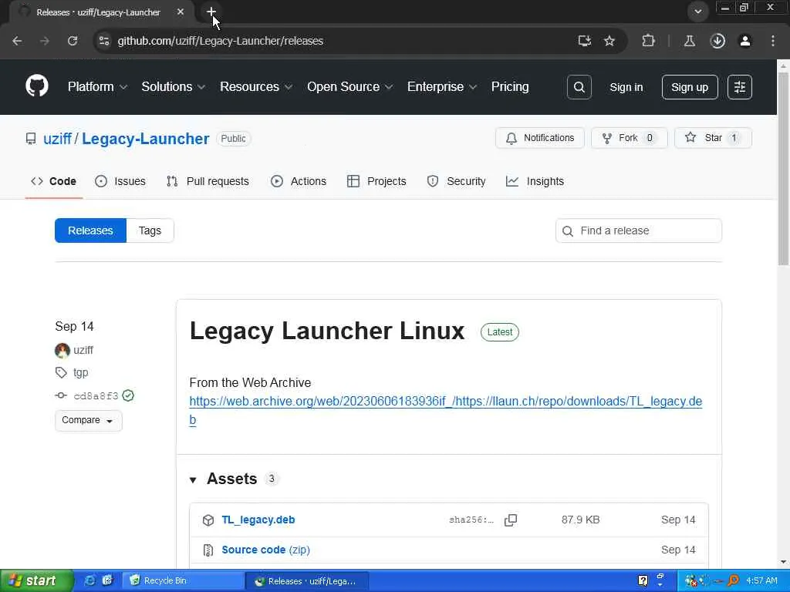Open the tgp tag link
This screenshot has height=592, width=790.
tap(80, 373)
